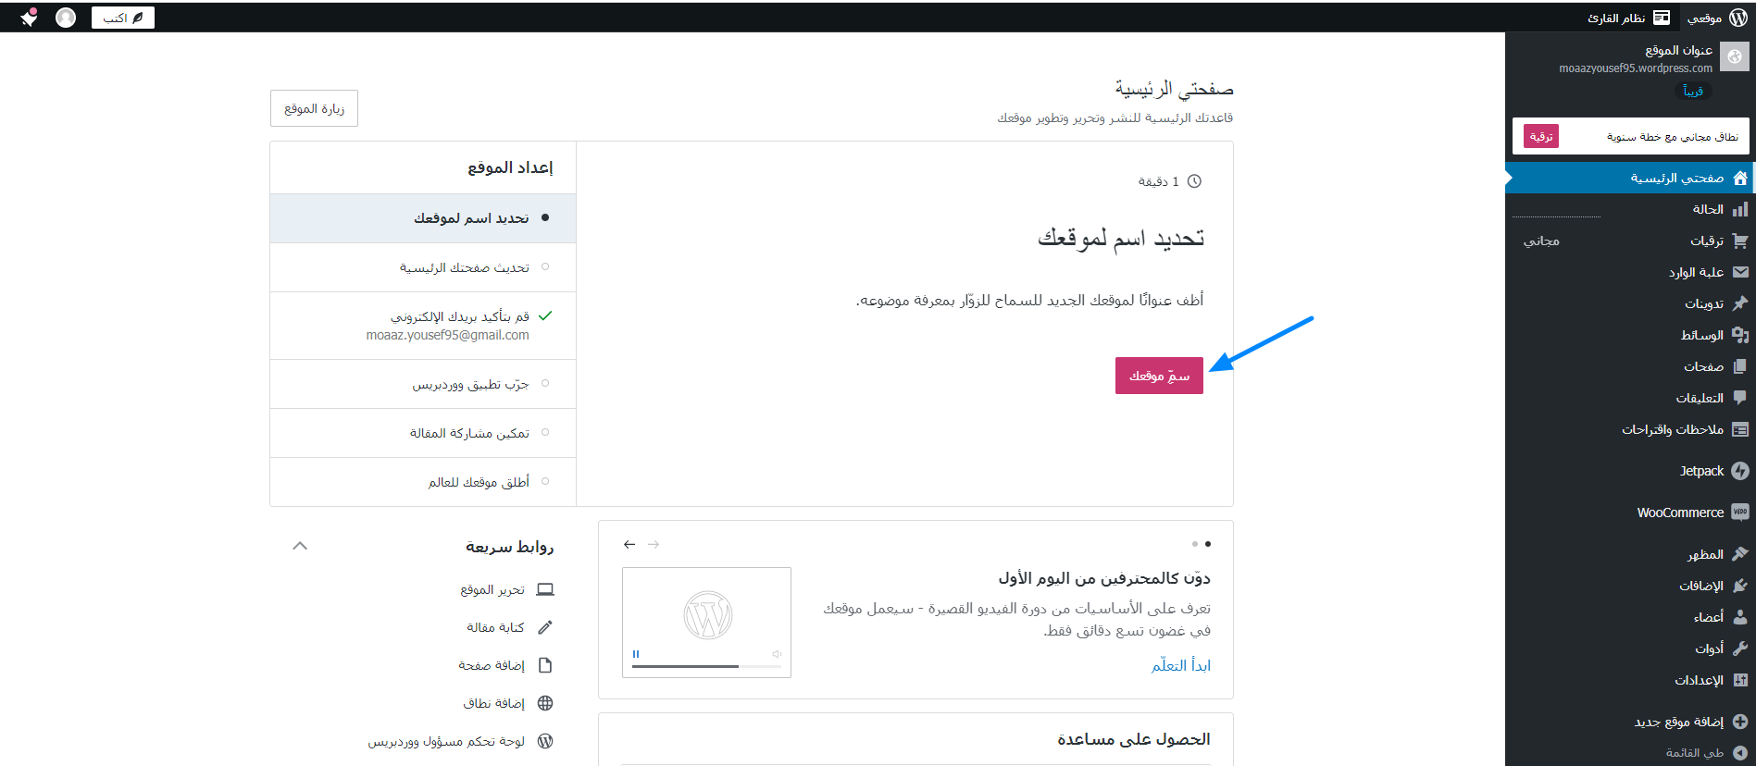Open "إضافة نطاق" add domain quick link
The width and height of the screenshot is (1756, 766).
(508, 703)
